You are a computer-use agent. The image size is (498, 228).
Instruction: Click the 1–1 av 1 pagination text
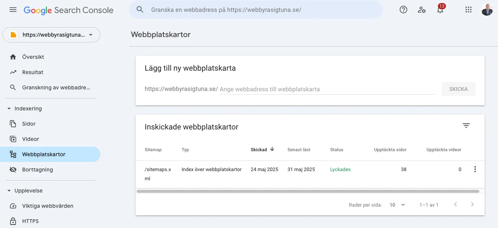tap(429, 205)
